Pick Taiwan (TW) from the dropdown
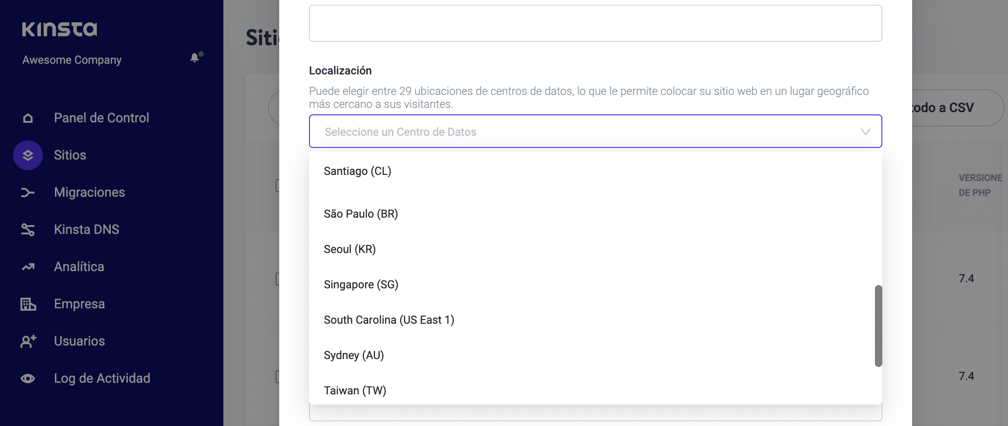The height and width of the screenshot is (426, 1008). tap(355, 391)
